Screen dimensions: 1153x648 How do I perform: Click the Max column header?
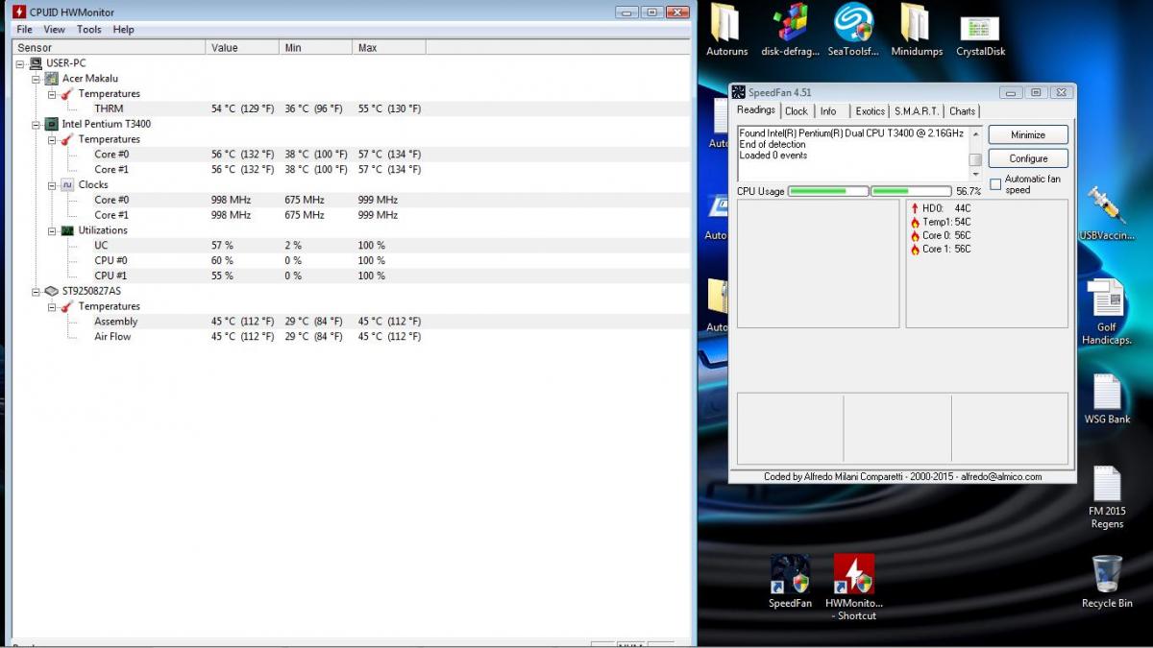click(x=389, y=48)
